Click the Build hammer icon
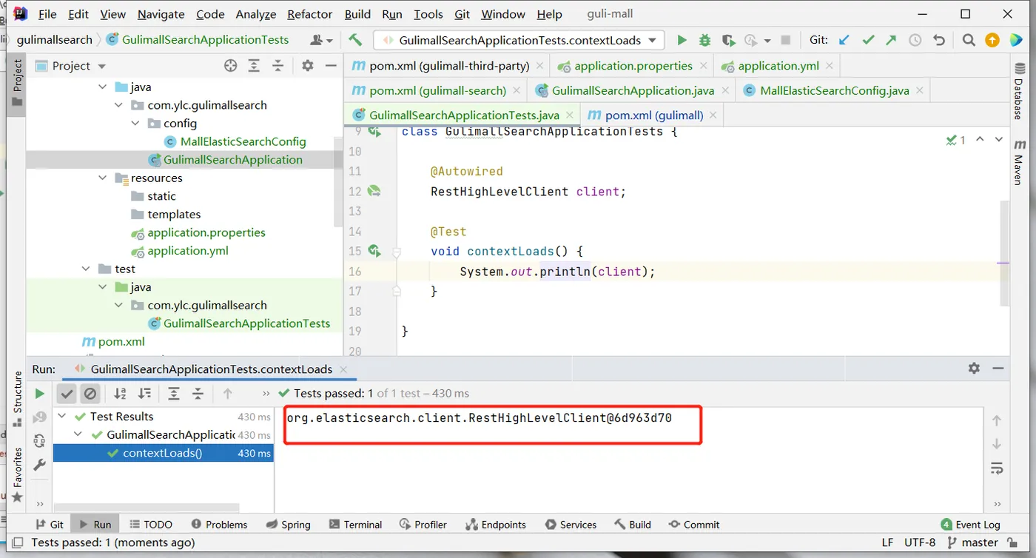Screen dimensions: 1036x558 [355, 40]
